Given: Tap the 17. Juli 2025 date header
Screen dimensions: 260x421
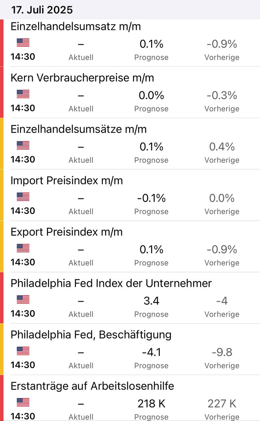Looking at the screenshot, I should click(42, 10).
